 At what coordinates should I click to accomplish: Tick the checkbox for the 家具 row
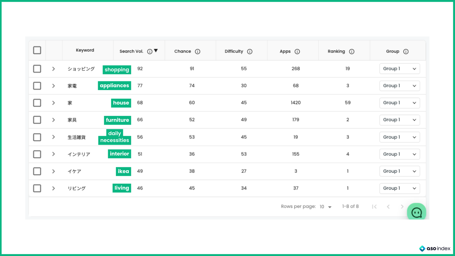(x=37, y=120)
